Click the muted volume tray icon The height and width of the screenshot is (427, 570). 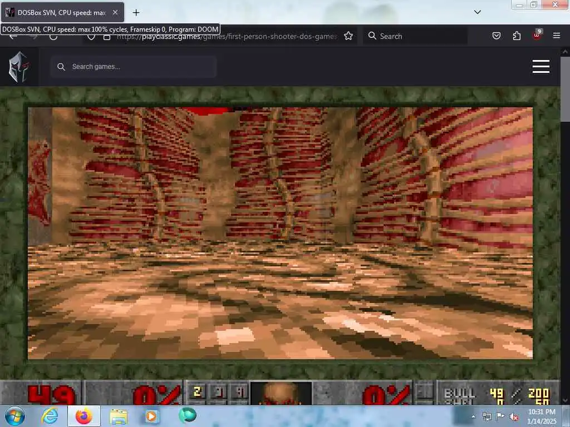tap(514, 417)
